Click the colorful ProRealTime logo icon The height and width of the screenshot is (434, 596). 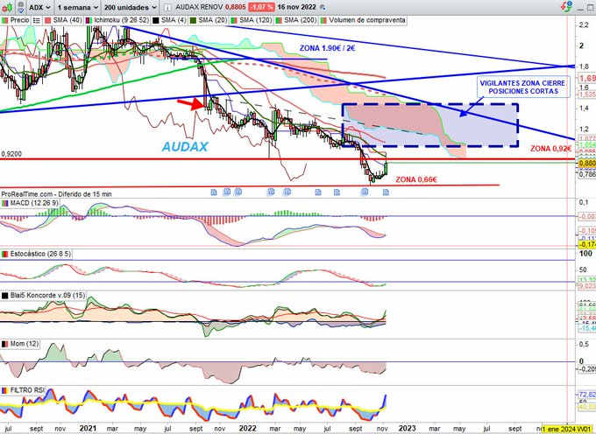click(x=566, y=6)
